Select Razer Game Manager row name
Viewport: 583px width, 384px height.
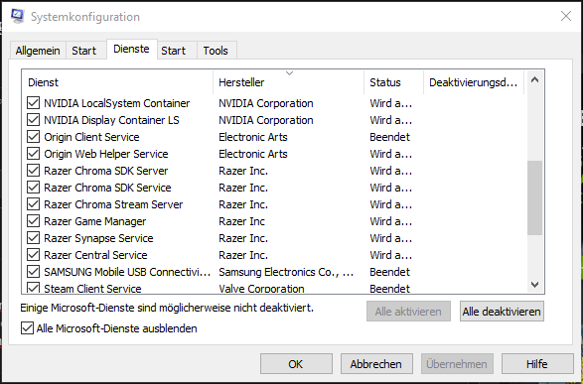click(94, 221)
